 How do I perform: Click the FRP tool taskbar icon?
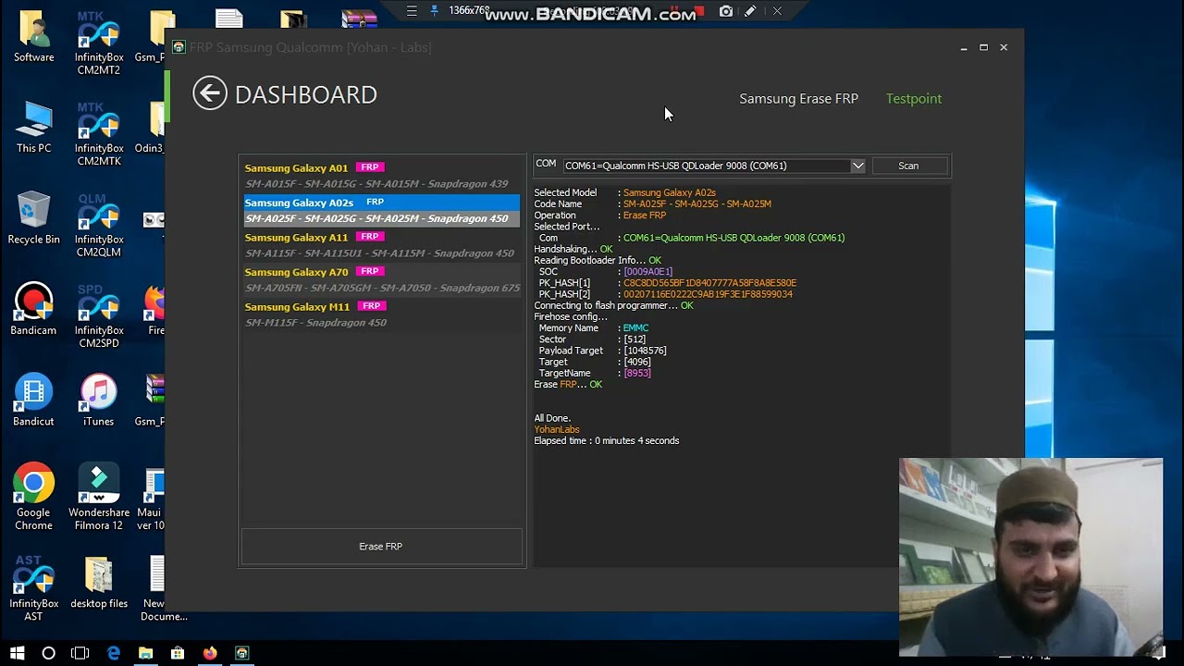pyautogui.click(x=241, y=653)
